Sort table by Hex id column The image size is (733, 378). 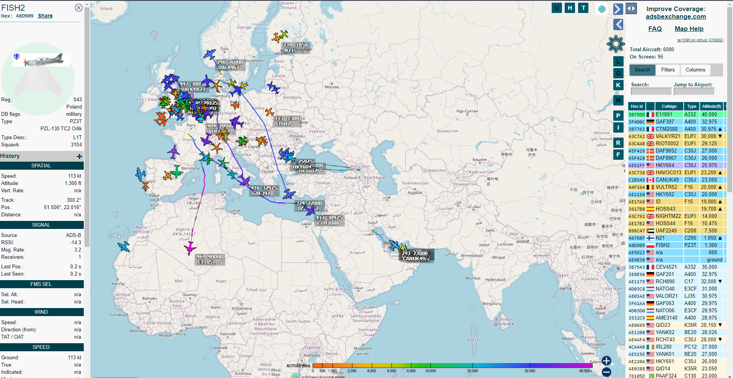click(637, 106)
